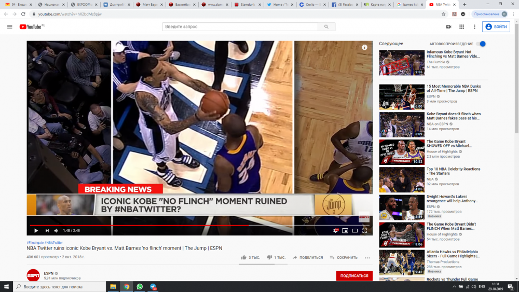Open the create video camera menu

448,26
